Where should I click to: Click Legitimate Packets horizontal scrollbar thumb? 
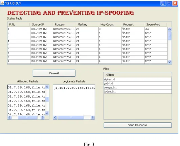[x=71, y=117]
